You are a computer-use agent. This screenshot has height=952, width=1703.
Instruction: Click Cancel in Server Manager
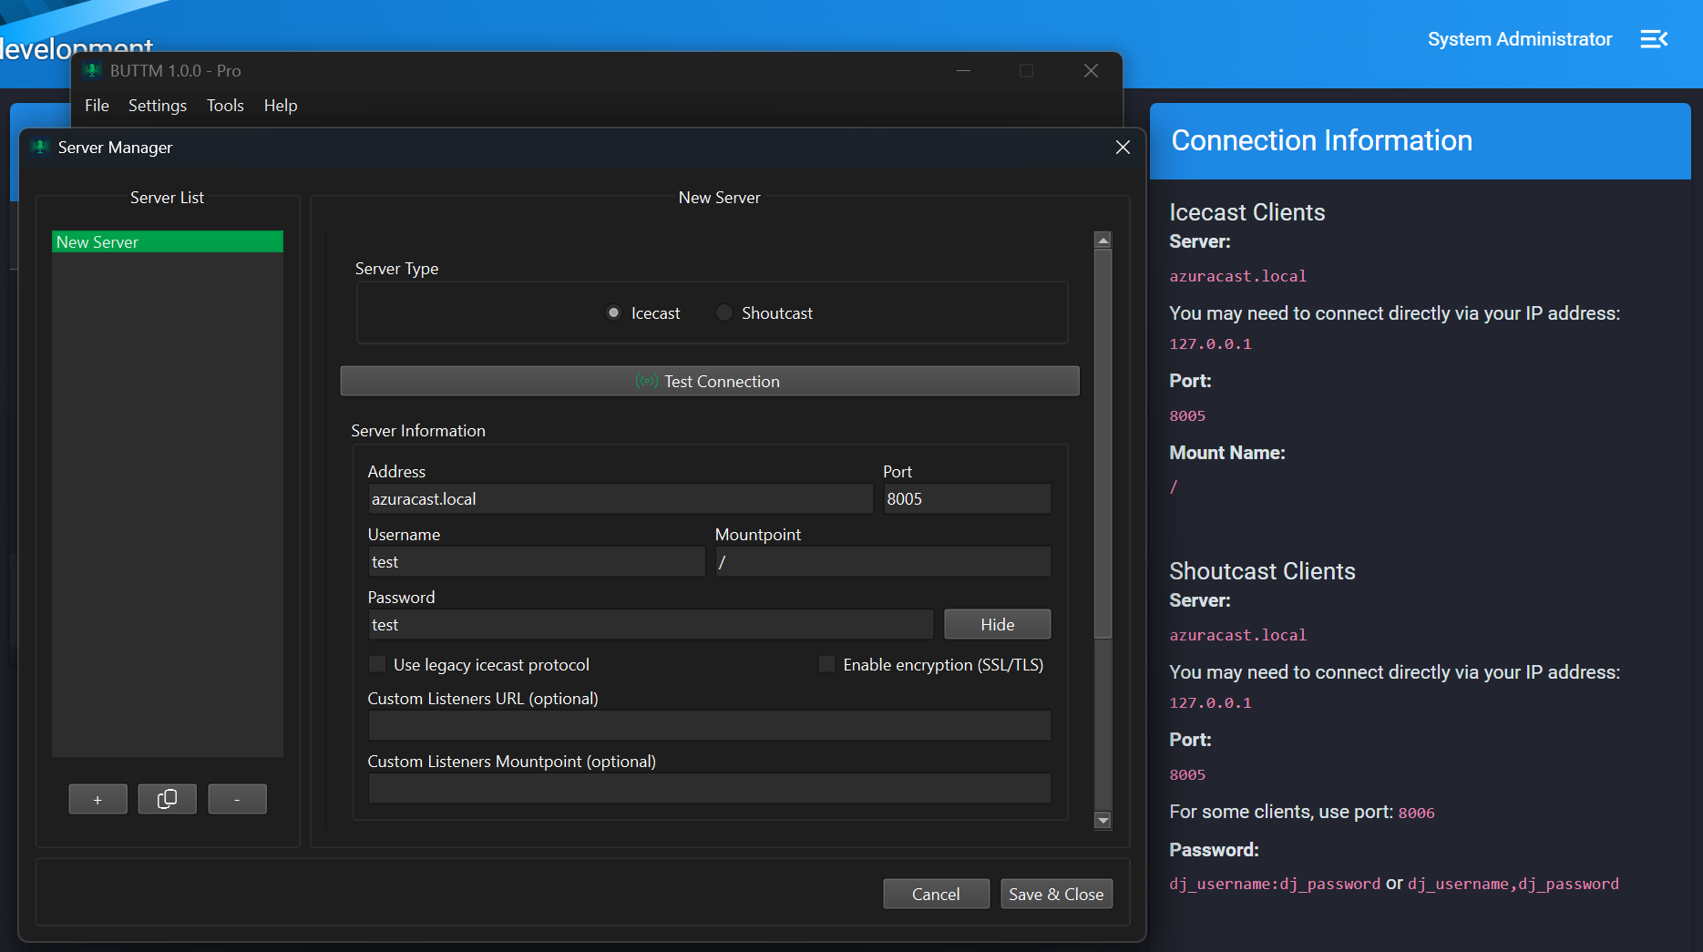click(936, 894)
